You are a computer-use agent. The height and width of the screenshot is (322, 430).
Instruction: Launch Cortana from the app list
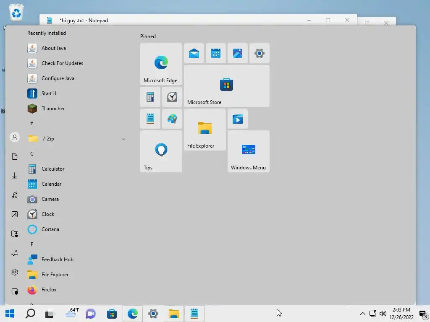(77, 229)
